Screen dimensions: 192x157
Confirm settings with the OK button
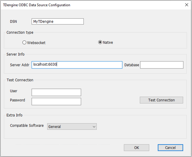pyautogui.click(x=136, y=148)
